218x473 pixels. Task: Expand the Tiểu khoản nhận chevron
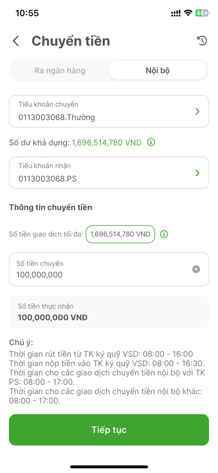click(x=197, y=173)
